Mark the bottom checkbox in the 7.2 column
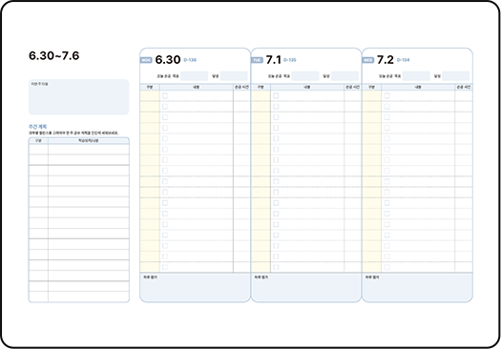The width and height of the screenshot is (501, 349). click(386, 267)
